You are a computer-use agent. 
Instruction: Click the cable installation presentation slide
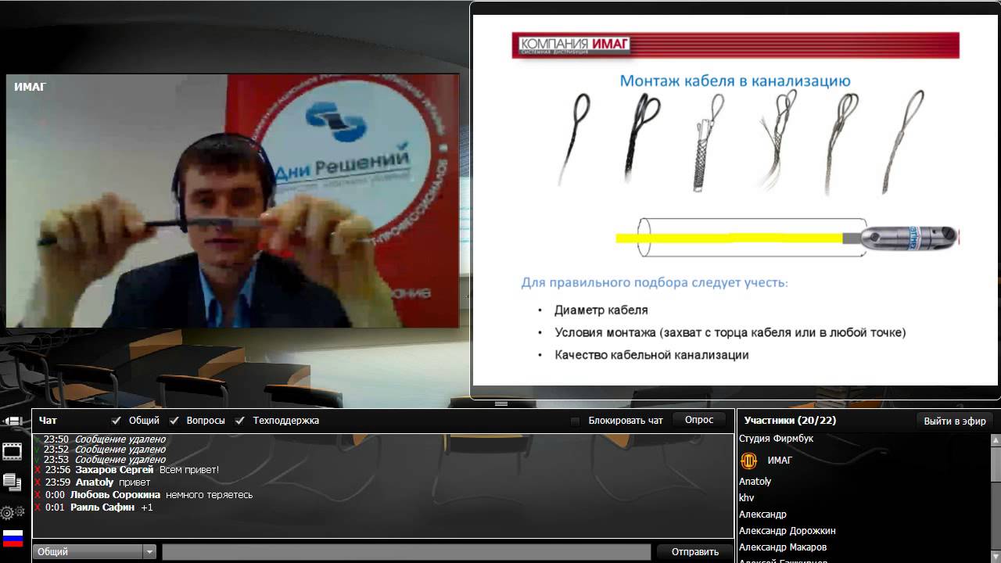734,199
